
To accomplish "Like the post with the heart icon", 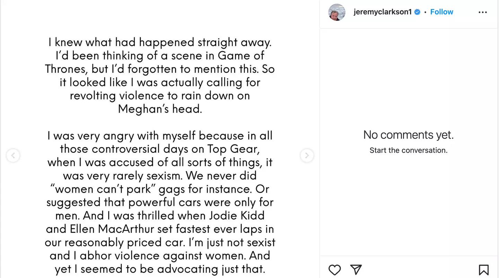I will tap(334, 270).
